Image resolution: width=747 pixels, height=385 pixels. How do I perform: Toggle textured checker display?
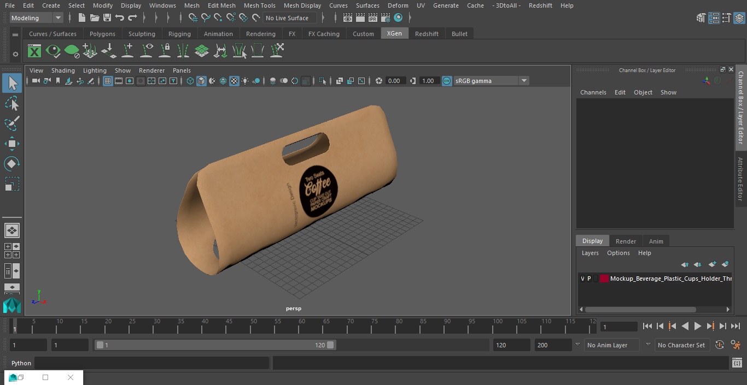point(234,81)
